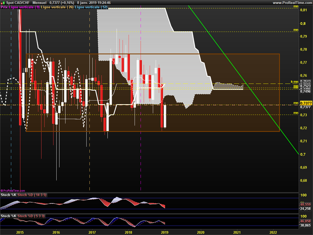Click the 46,058 stochastic value

tap(305, 221)
